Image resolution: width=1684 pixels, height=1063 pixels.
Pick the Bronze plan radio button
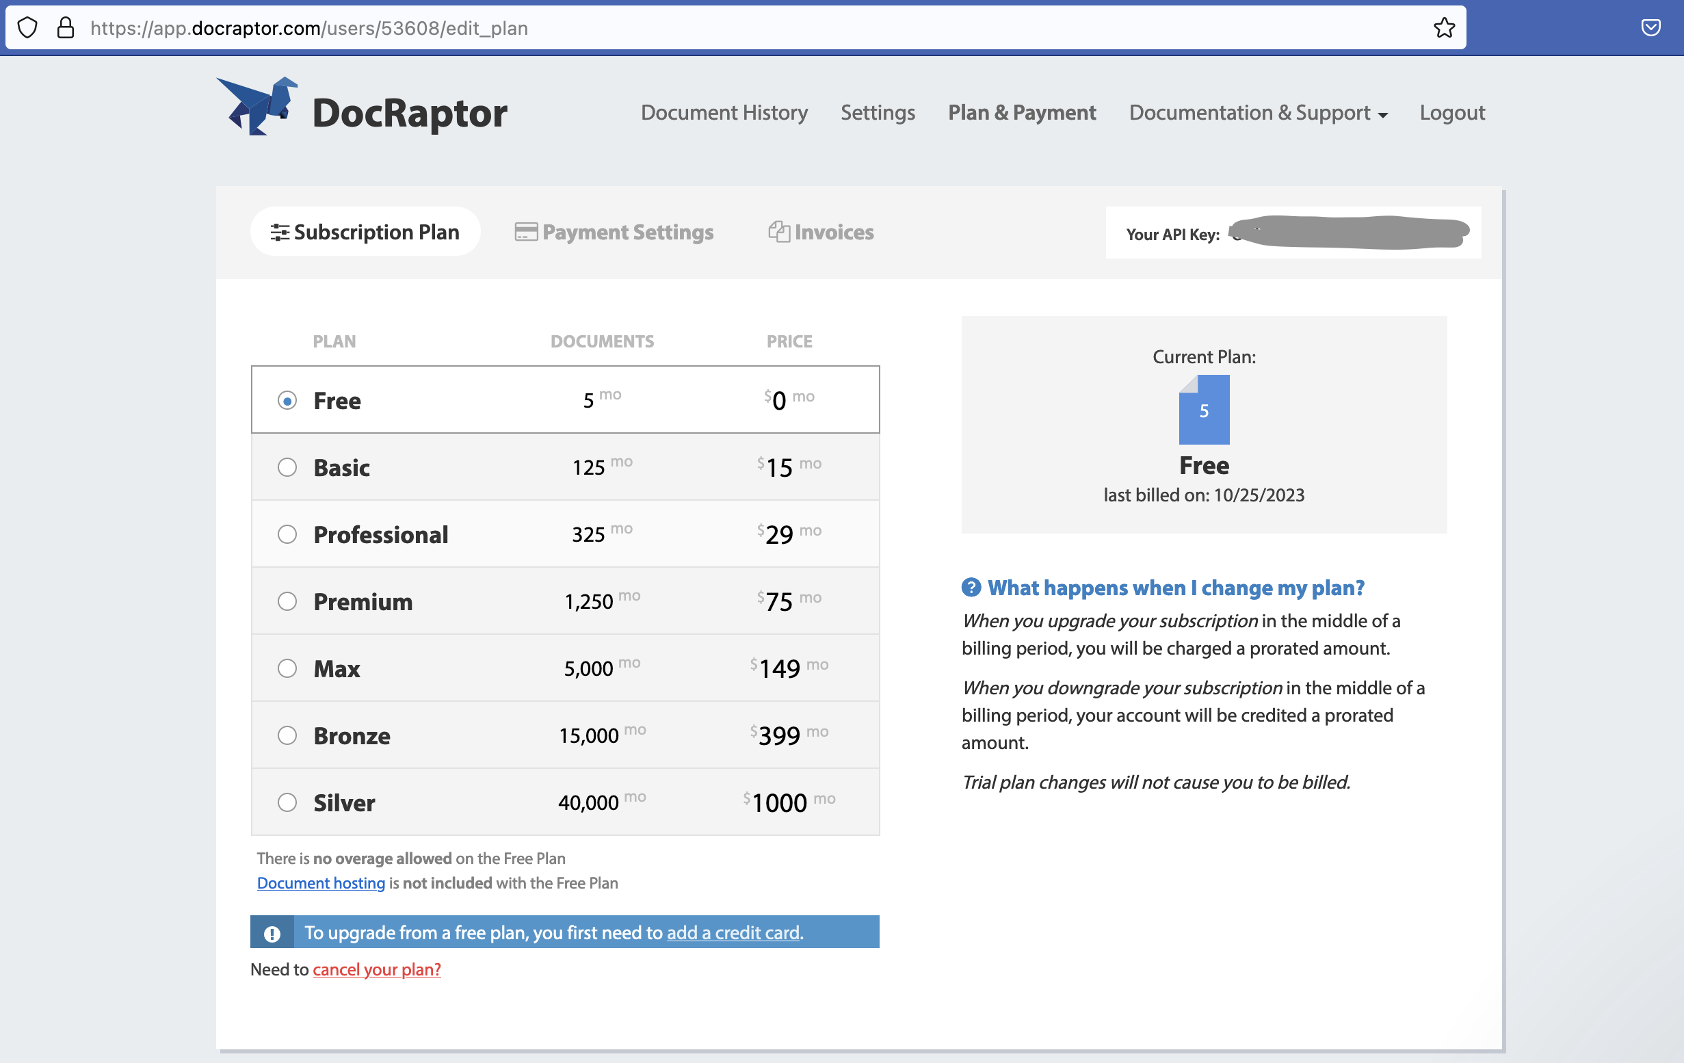(x=287, y=736)
